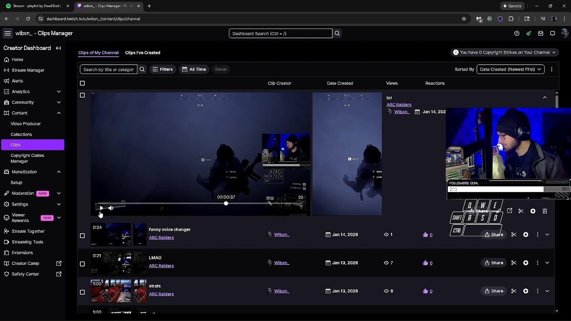Screen dimensions: 571x321
Task: Collapse the expanded lol clip row
Action: [545, 97]
